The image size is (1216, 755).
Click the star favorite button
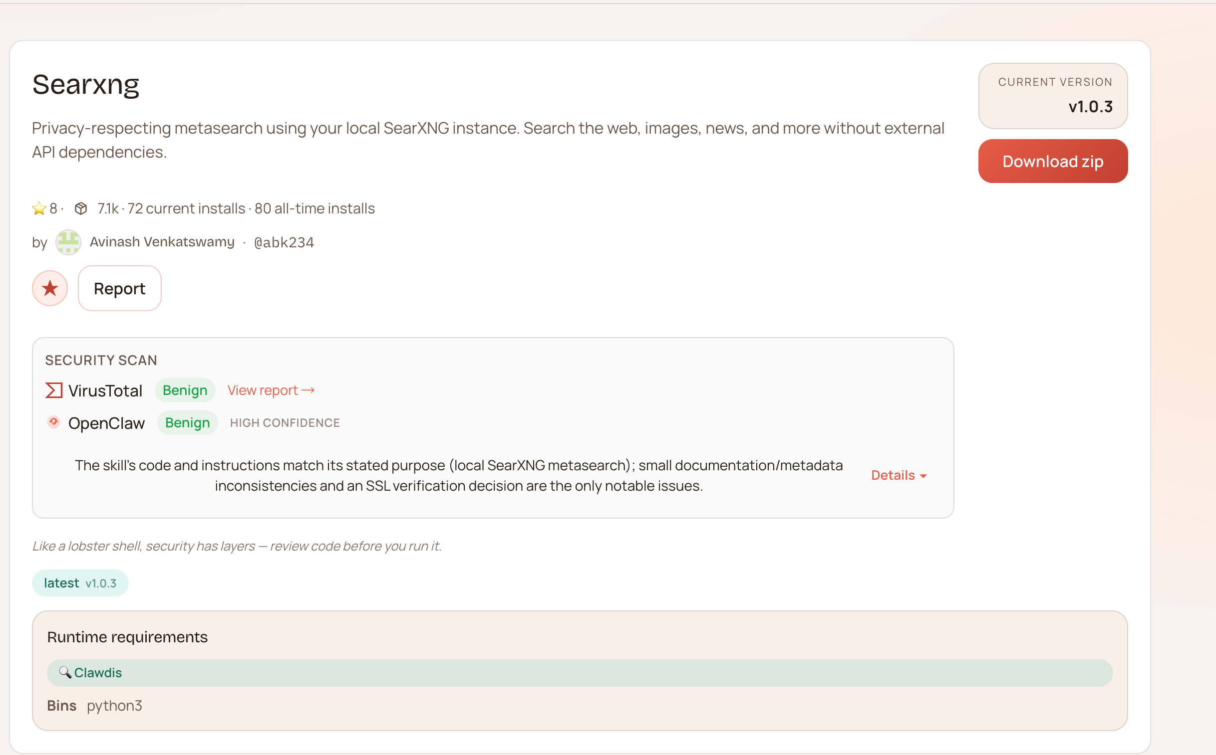point(50,288)
